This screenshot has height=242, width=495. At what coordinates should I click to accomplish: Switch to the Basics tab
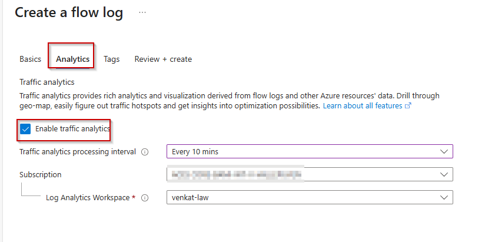pos(30,59)
